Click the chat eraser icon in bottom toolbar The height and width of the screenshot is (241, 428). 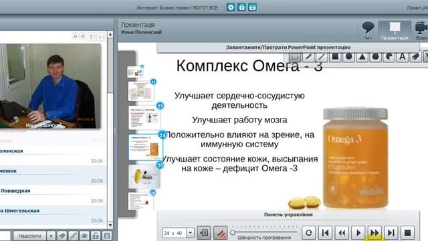tap(62, 236)
